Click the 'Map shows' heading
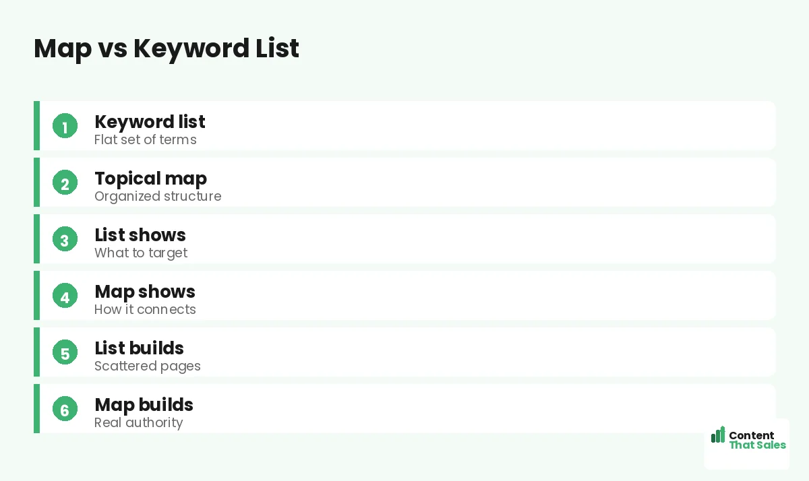The height and width of the screenshot is (481, 809). tap(145, 292)
